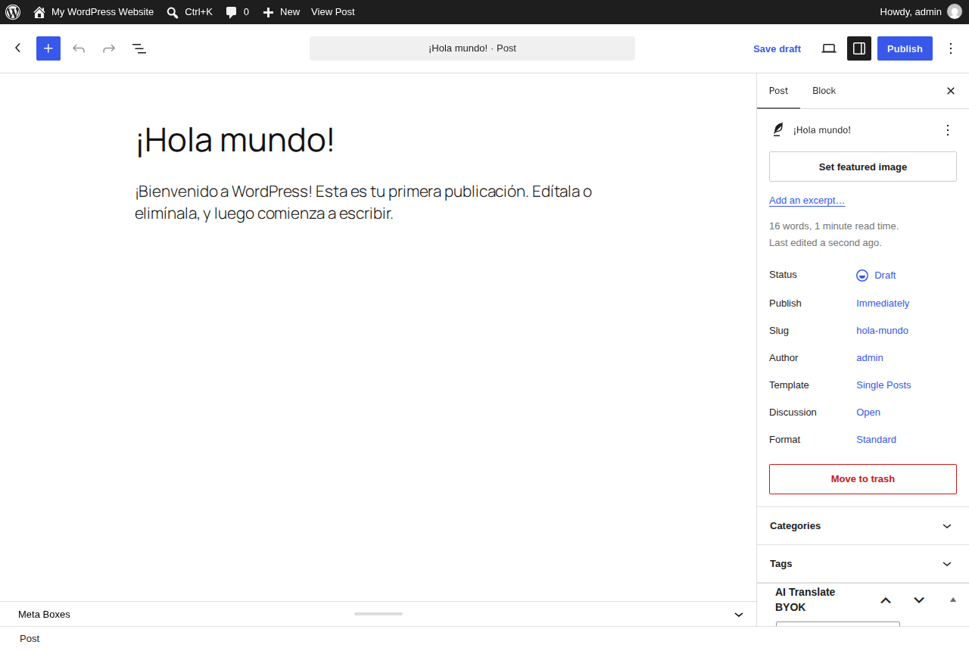The height and width of the screenshot is (651, 969).
Task: Go back using the left chevron
Action: (x=18, y=48)
